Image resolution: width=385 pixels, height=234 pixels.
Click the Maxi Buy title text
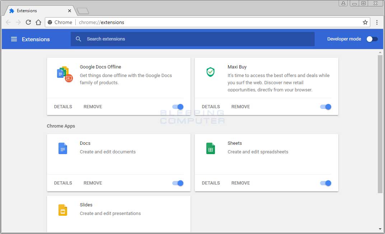point(237,67)
